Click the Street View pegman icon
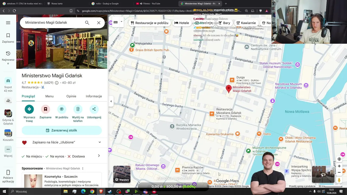The height and width of the screenshot is (195, 347). (x=339, y=180)
